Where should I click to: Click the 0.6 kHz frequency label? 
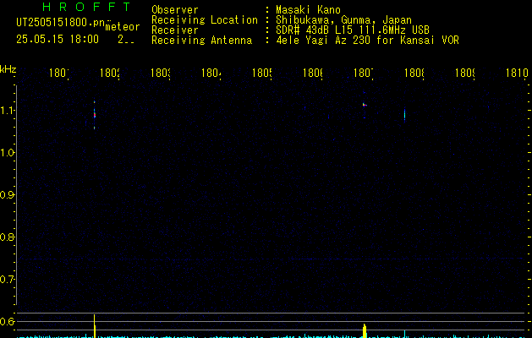pyautogui.click(x=7, y=321)
